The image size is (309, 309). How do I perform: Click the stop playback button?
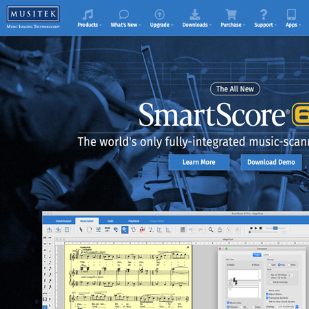260,228
